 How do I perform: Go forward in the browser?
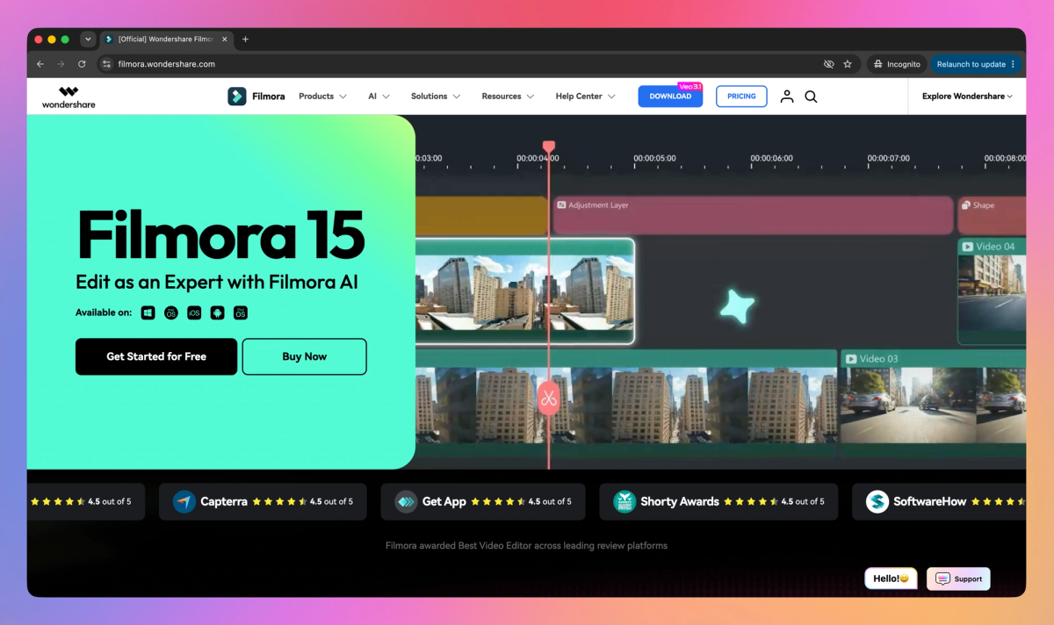(61, 64)
